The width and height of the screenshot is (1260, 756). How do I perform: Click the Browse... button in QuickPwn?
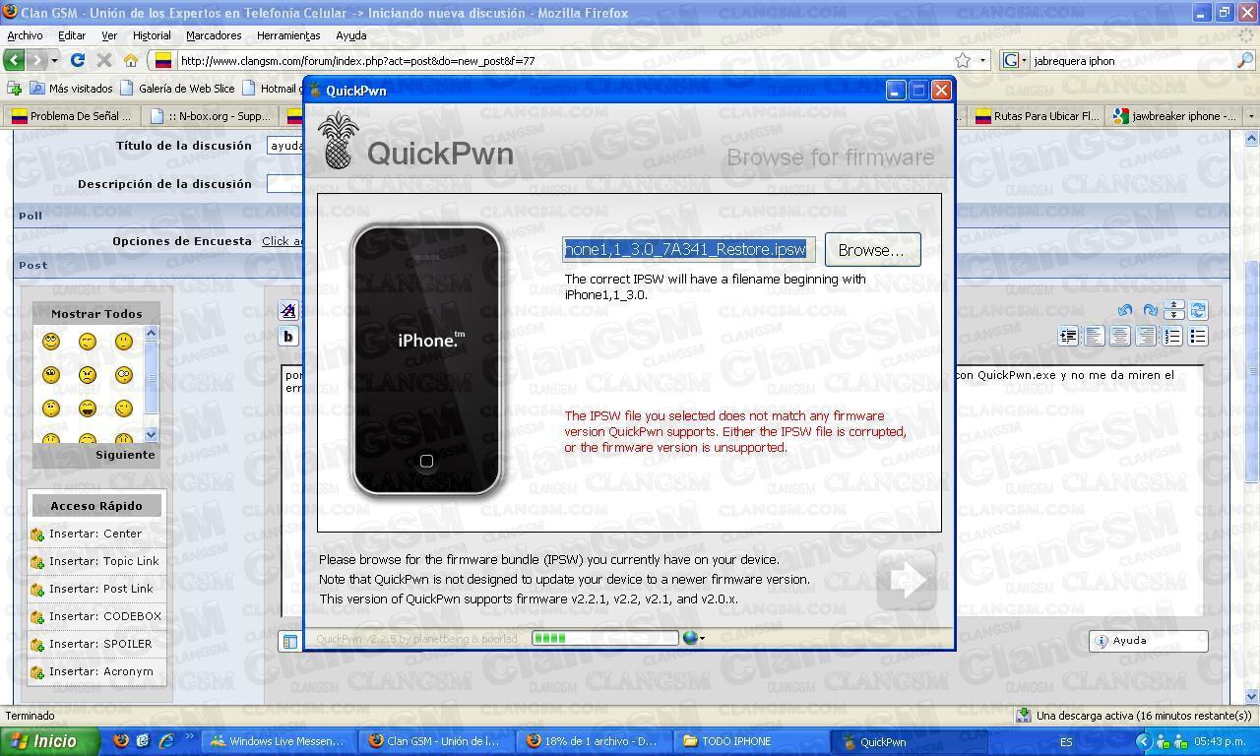872,250
